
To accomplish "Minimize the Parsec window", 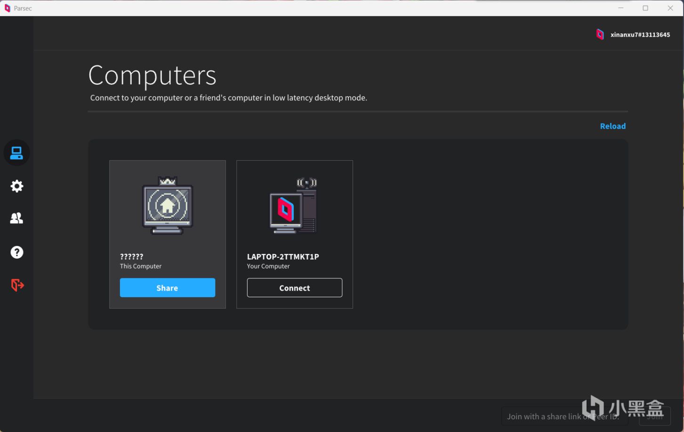I will click(x=621, y=8).
